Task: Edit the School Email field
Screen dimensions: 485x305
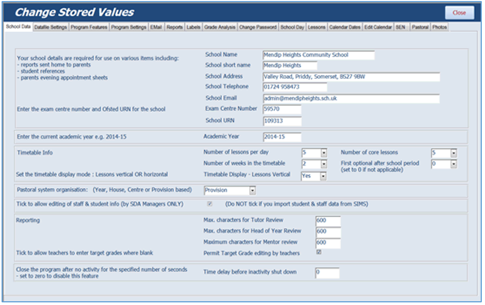Action: tap(351, 98)
